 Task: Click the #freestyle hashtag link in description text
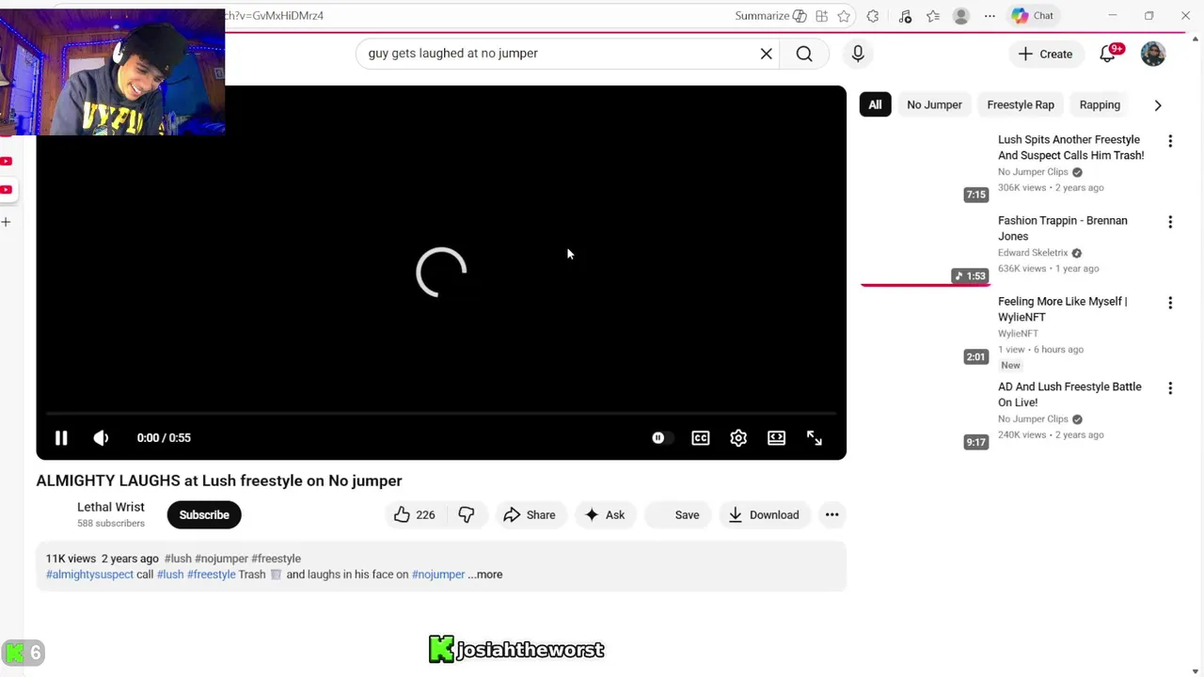click(212, 575)
